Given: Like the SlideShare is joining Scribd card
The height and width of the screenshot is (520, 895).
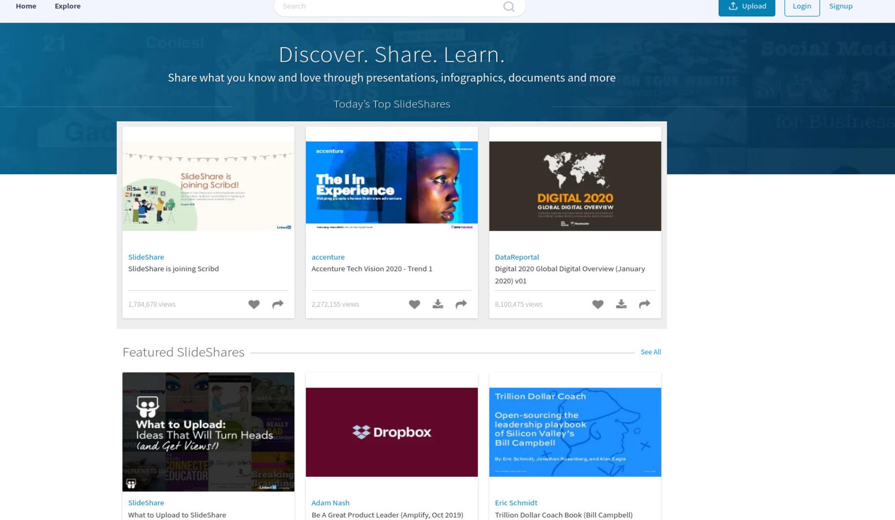Looking at the screenshot, I should pos(254,304).
